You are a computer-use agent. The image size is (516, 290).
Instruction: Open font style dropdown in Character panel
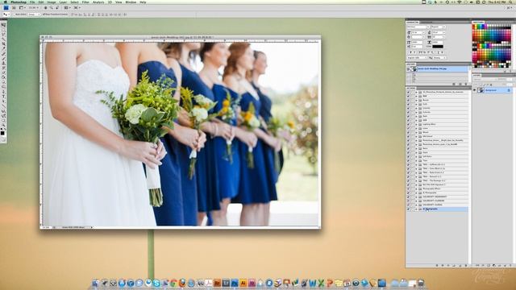444,27
